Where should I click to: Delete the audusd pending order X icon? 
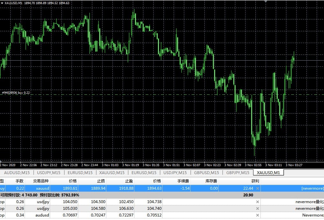click(x=258, y=215)
